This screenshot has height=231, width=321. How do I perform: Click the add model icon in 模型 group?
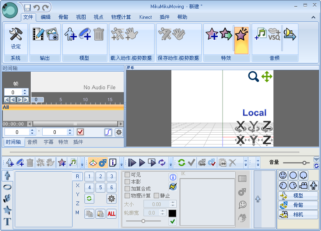(71, 34)
